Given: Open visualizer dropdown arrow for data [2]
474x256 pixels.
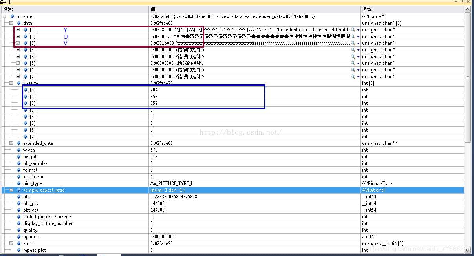Looking at the screenshot, I should (x=358, y=43).
